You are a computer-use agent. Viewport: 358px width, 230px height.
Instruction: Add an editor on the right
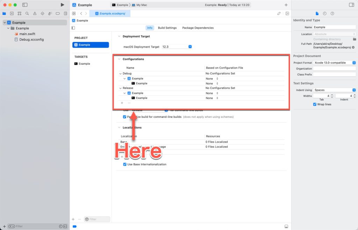coord(287,14)
